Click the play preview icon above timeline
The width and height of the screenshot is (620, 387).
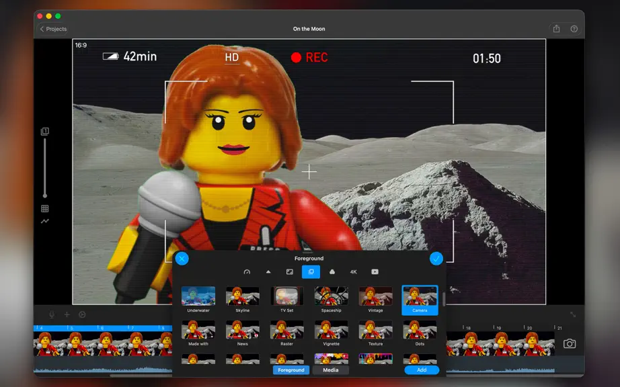[82, 314]
